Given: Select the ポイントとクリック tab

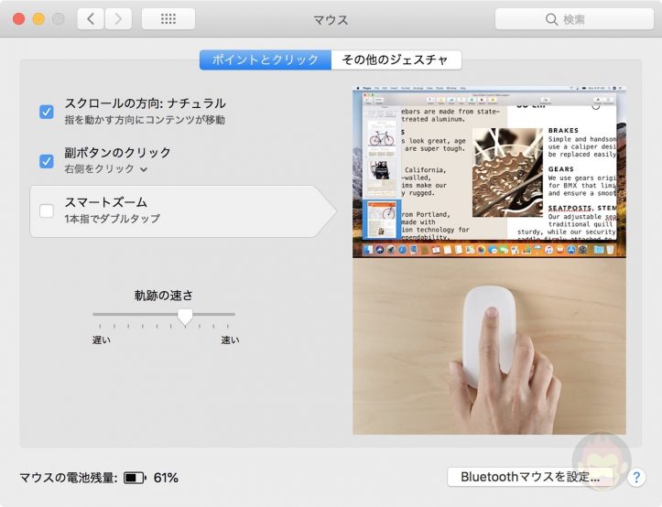Looking at the screenshot, I should pyautogui.click(x=266, y=59).
